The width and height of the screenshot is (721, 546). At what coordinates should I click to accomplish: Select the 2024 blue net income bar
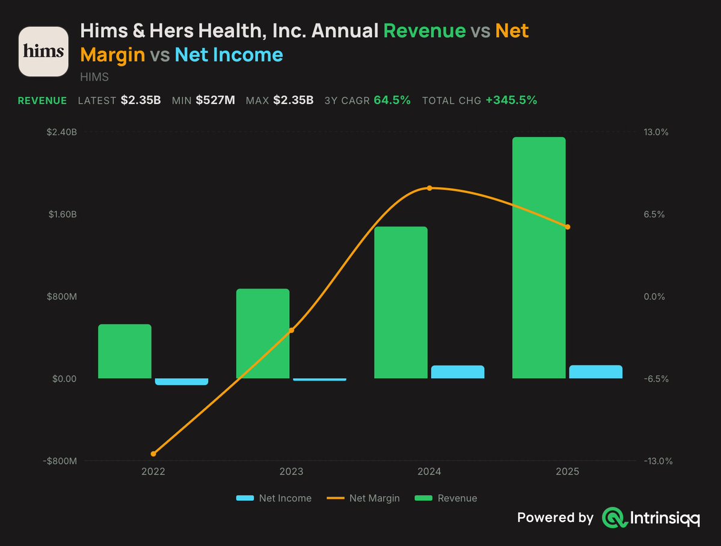tap(458, 372)
